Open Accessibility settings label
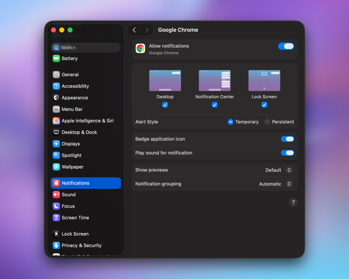This screenshot has height=279, width=349. point(75,86)
